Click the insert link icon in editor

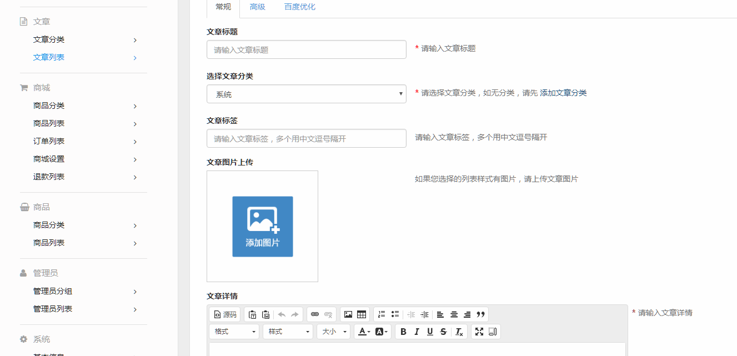point(315,314)
